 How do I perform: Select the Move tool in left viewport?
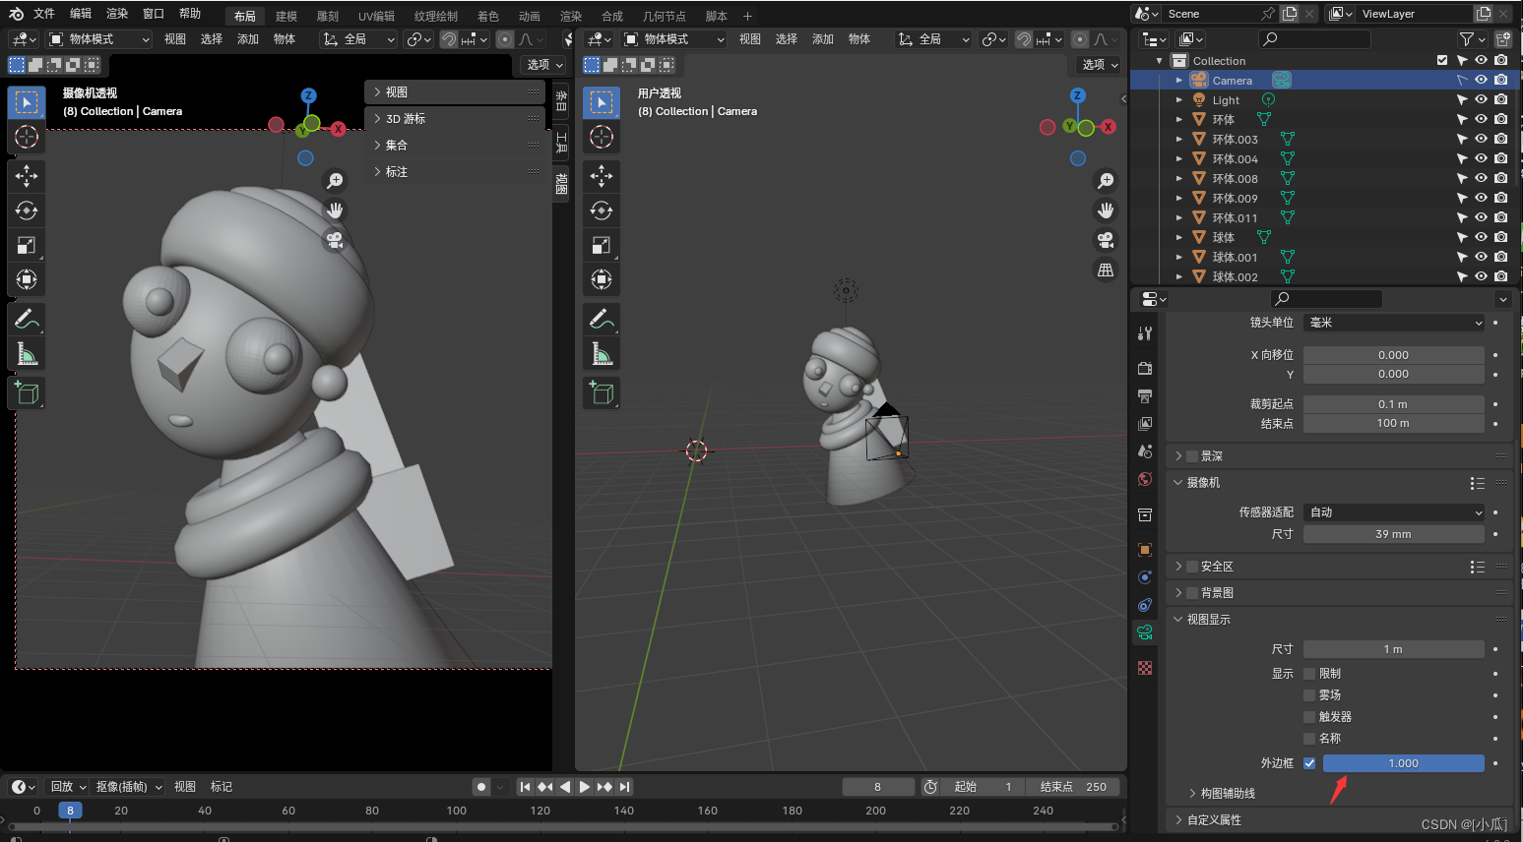27,176
